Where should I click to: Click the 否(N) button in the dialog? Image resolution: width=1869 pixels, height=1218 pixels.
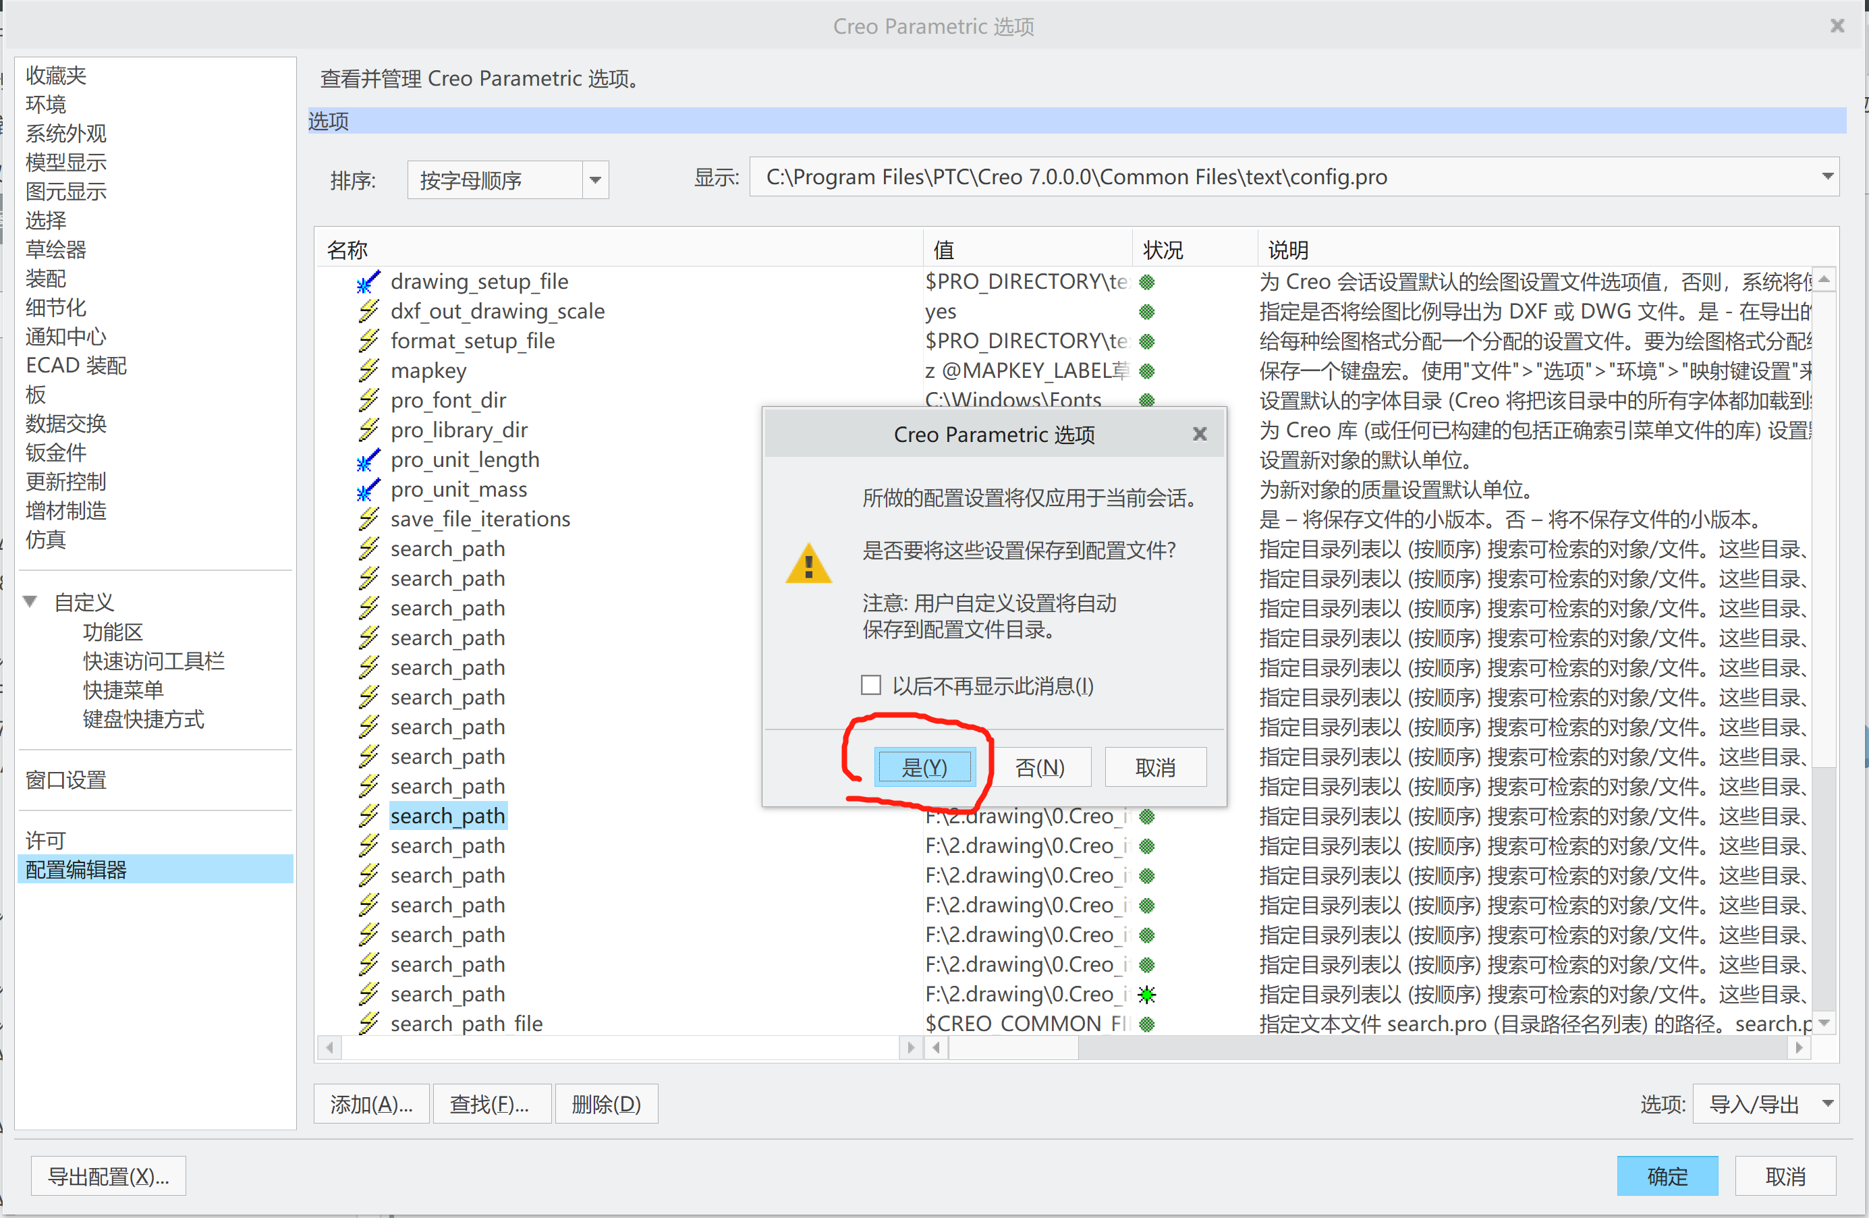[1040, 767]
